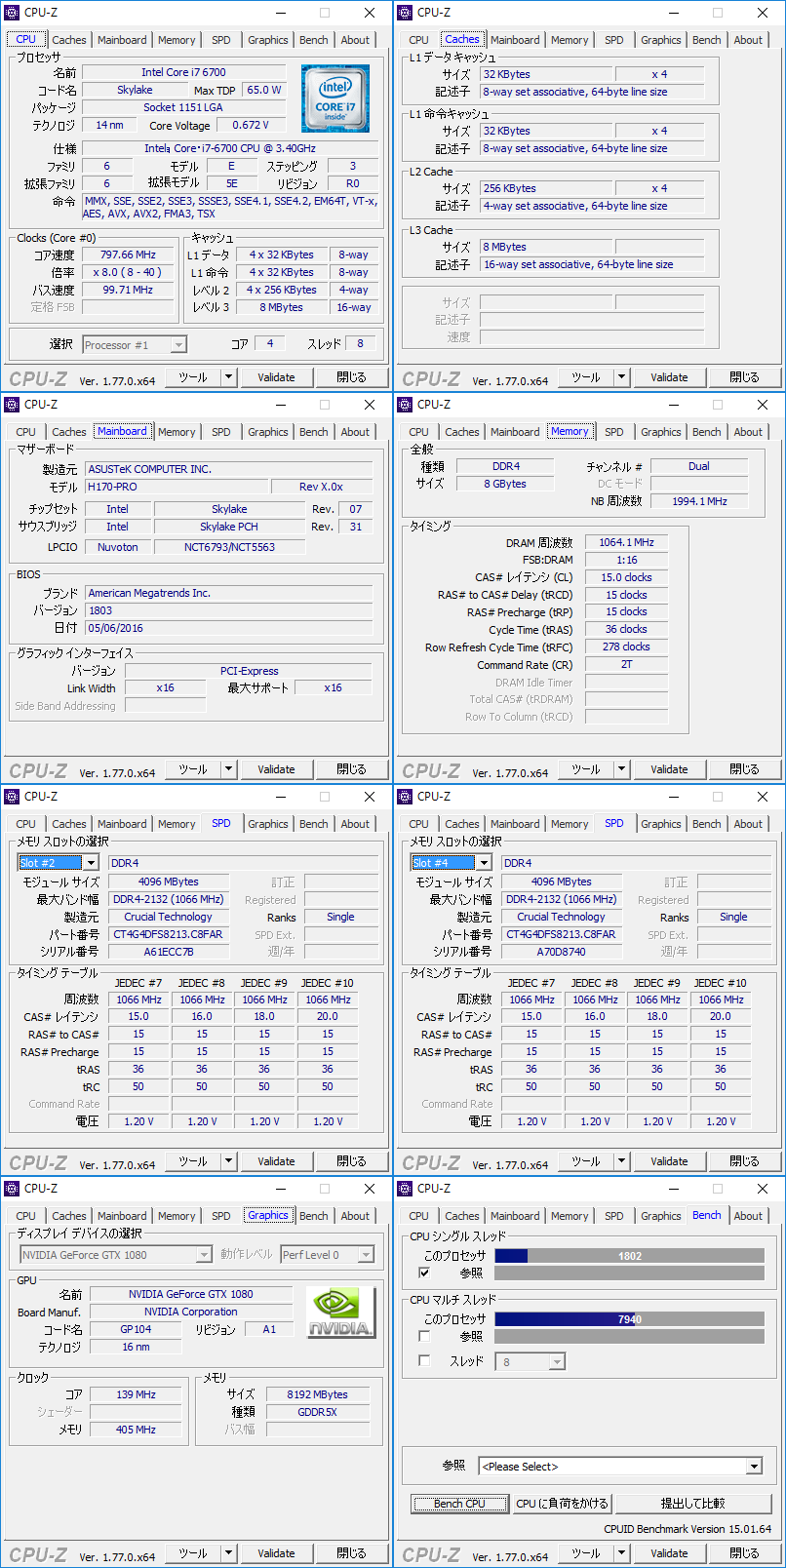Click Validate in the CPU tab window

tap(276, 377)
